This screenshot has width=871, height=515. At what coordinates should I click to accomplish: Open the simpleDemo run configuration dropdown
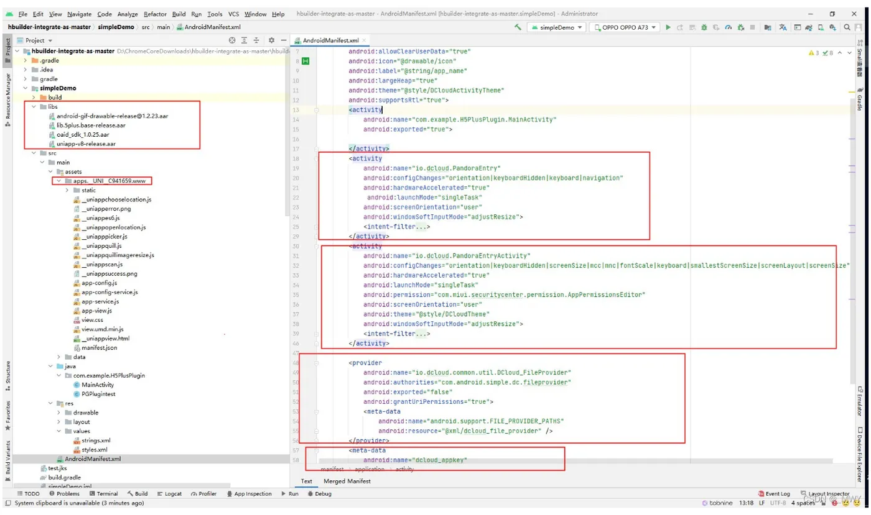(556, 27)
